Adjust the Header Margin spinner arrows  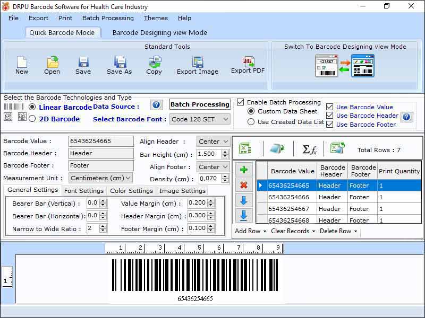(x=211, y=216)
